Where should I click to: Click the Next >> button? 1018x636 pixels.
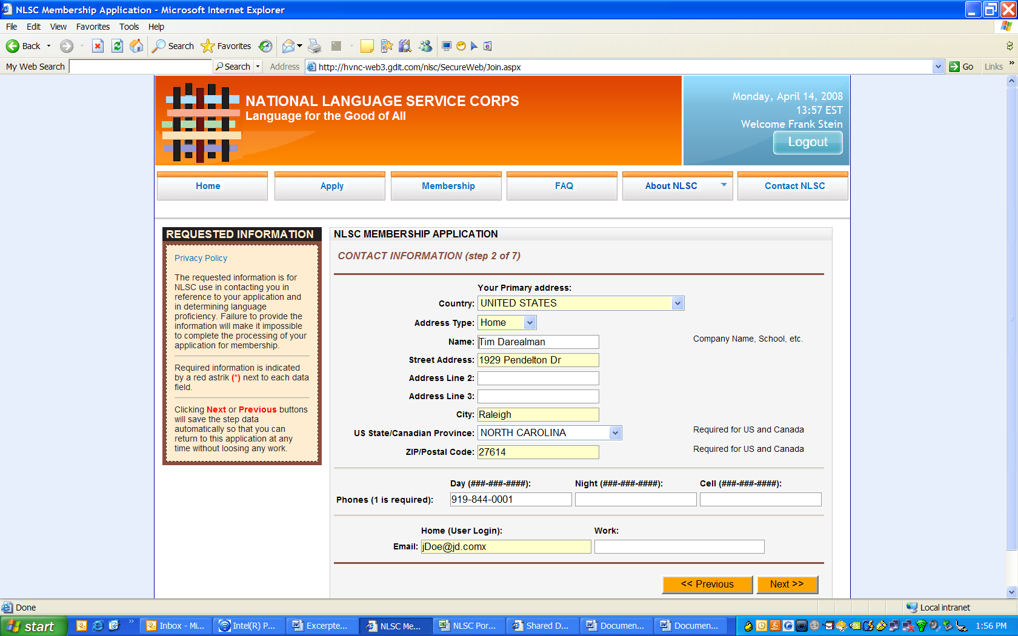click(x=787, y=585)
